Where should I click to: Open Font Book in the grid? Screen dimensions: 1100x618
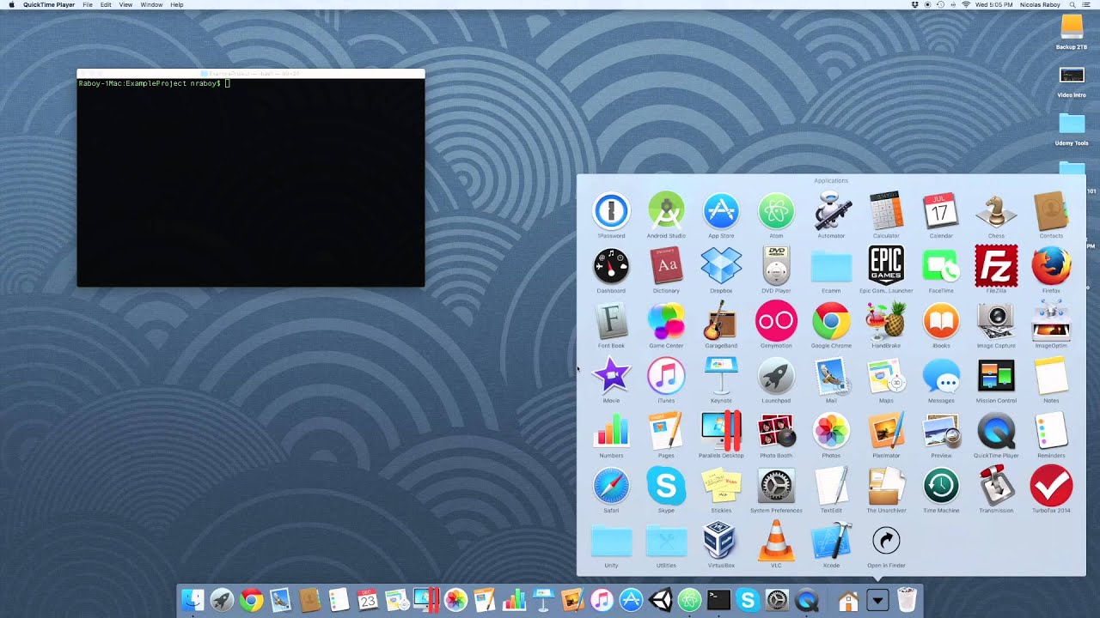tap(611, 321)
